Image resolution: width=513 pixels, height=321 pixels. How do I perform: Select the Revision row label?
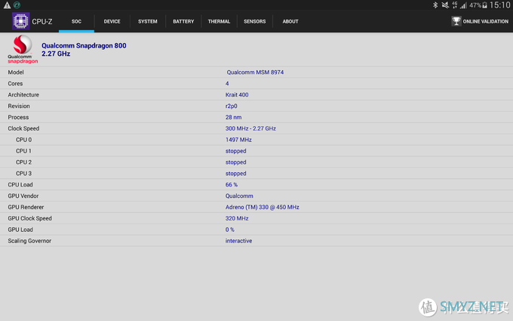click(19, 106)
